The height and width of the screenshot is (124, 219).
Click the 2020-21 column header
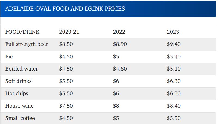[x=69, y=32]
